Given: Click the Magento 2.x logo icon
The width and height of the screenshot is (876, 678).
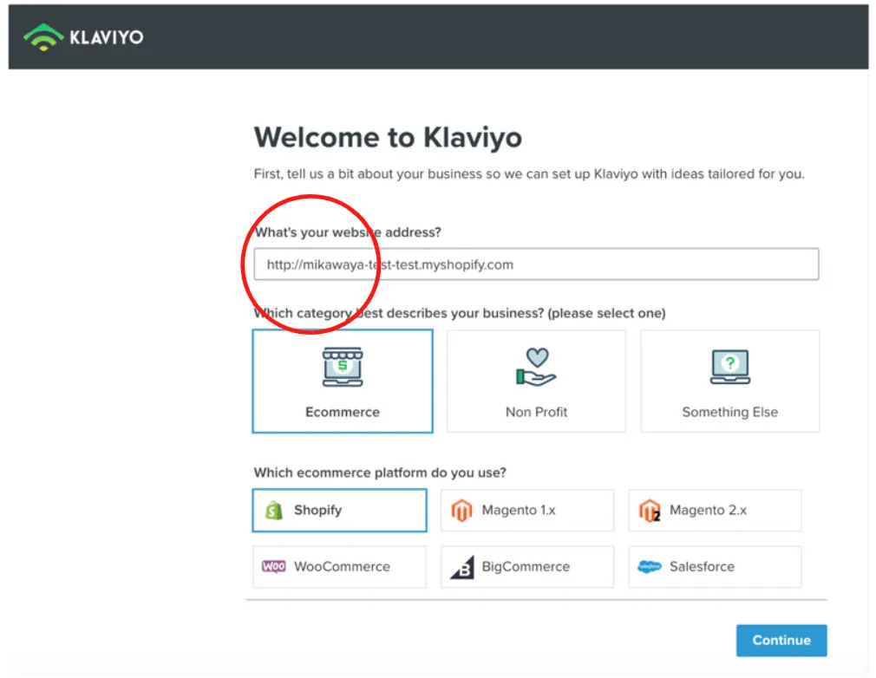Looking at the screenshot, I should pos(650,511).
